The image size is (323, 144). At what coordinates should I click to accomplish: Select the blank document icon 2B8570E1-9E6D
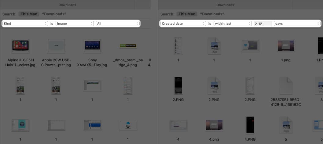[x=286, y=85]
